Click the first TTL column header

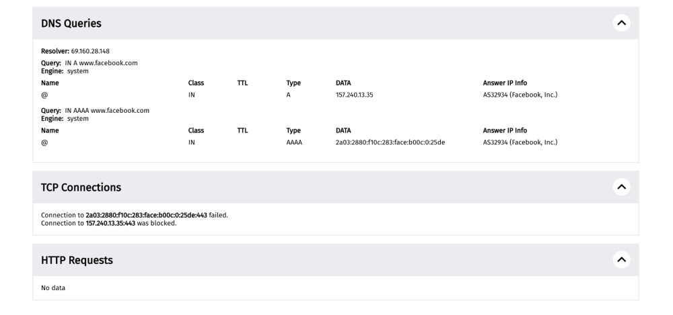coord(242,83)
